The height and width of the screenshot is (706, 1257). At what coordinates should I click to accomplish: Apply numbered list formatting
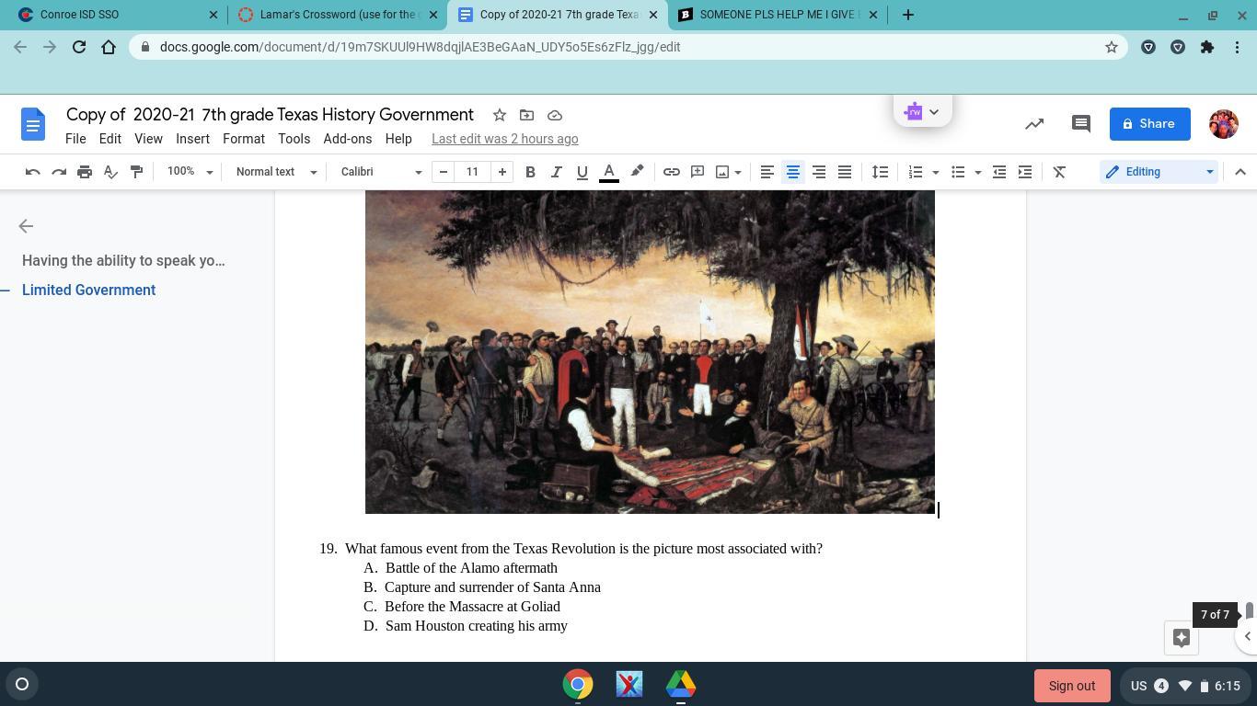(x=915, y=172)
